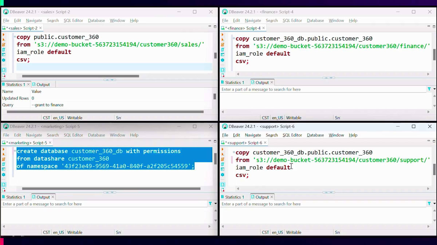Click the gear settings icon in finance editor sidebar
This screenshot has width=437, height=245.
pos(223,60)
